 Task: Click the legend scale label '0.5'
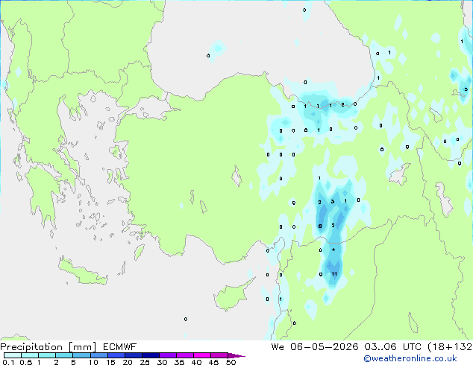pyautogui.click(x=25, y=362)
